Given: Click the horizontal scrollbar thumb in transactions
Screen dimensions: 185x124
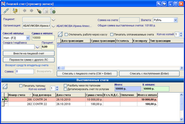Looking at the screenshot, I should click(63, 68).
